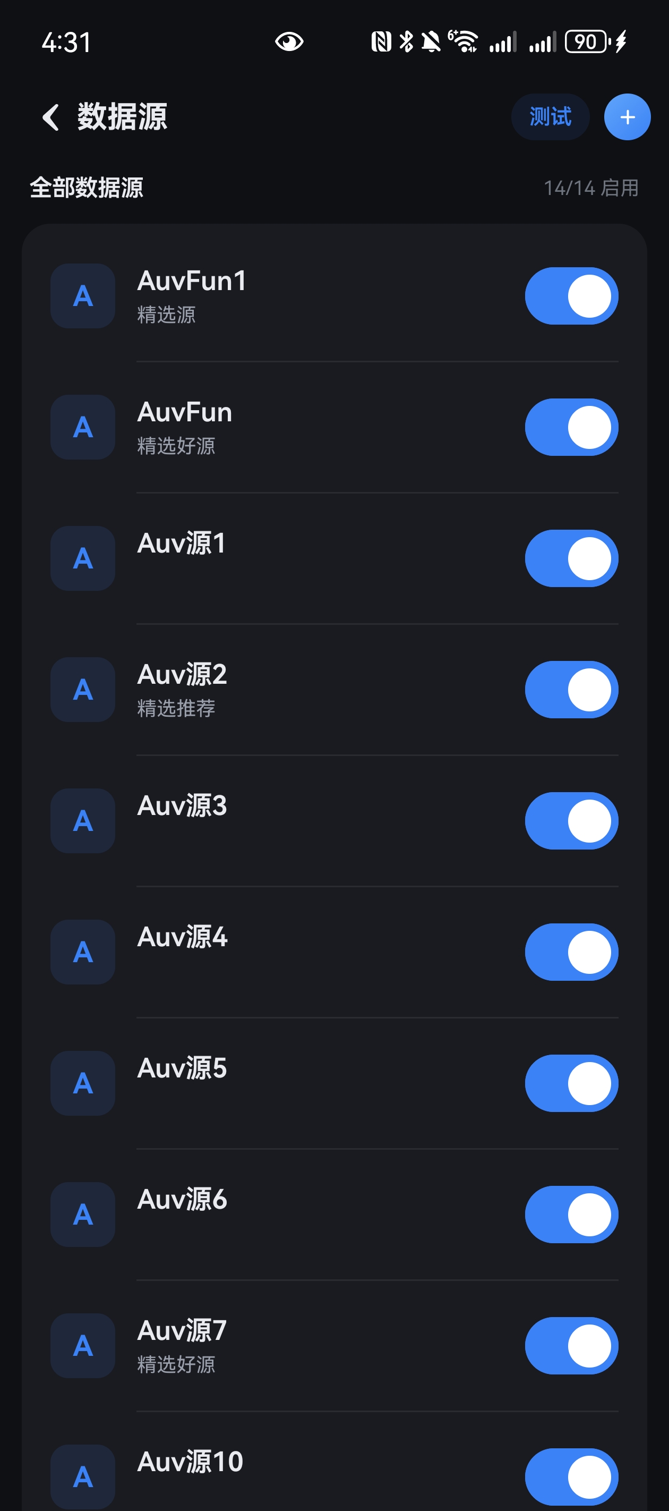This screenshot has width=669, height=1511.
Task: Tap the AuvFun1 source A icon
Action: click(83, 295)
